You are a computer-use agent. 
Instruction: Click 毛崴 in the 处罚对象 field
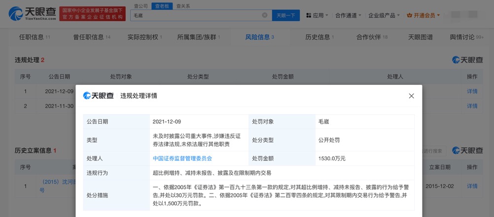tap(323, 122)
